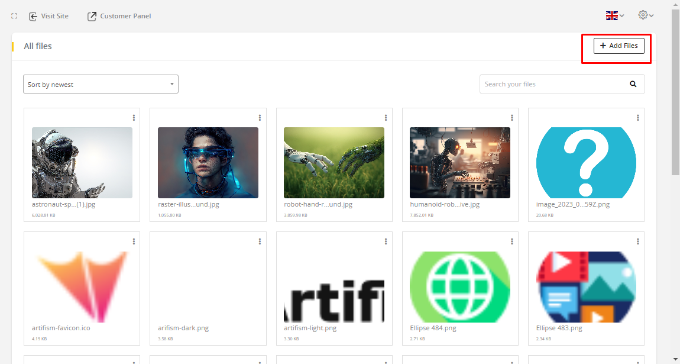The width and height of the screenshot is (680, 364).
Task: Click the vertical scrollbar down arrow
Action: 675,359
